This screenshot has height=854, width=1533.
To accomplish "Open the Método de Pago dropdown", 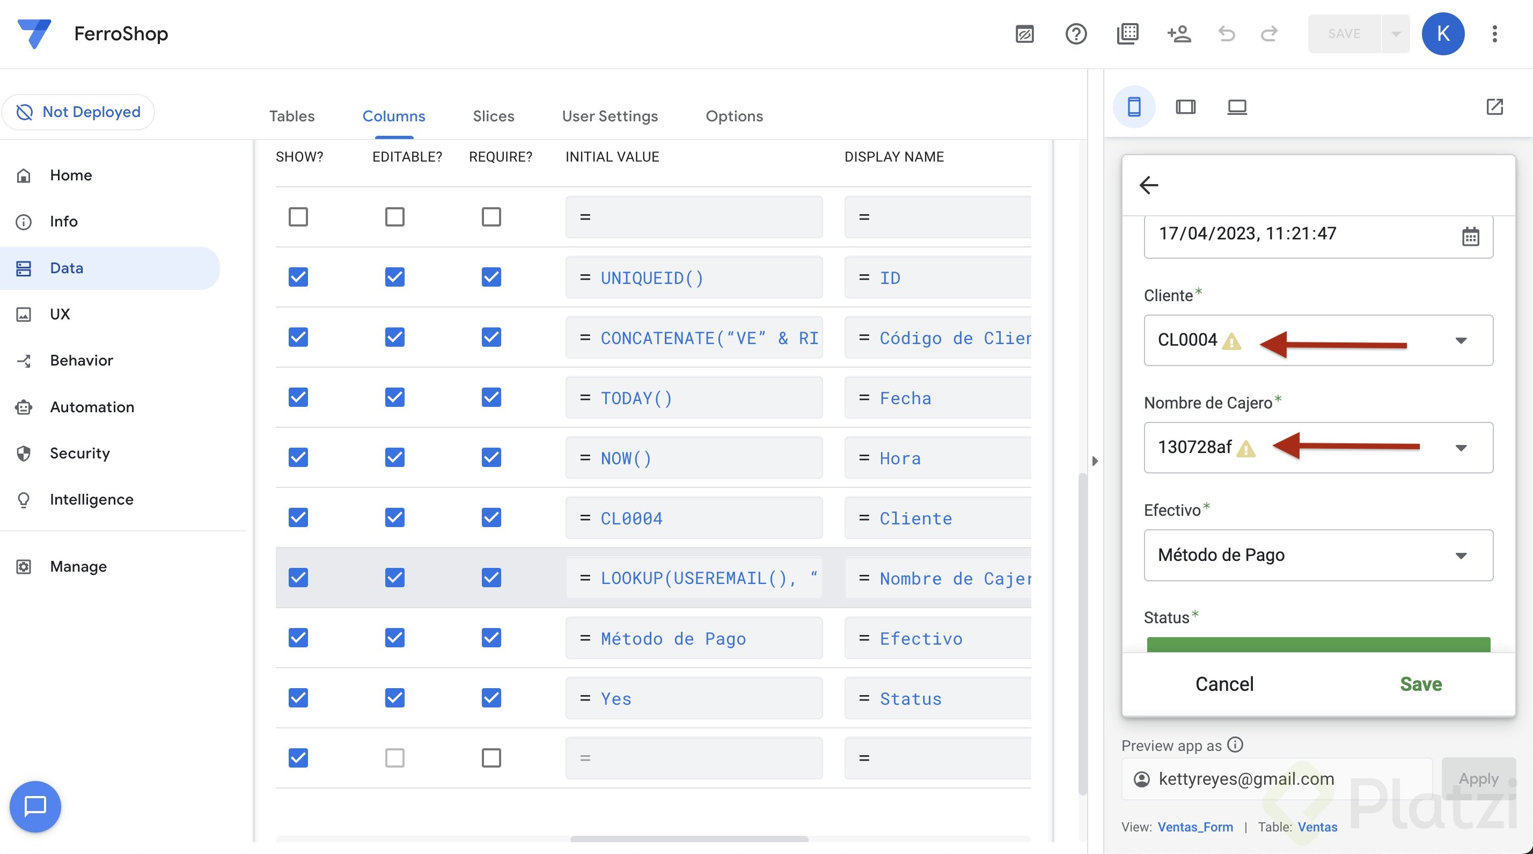I will click(x=1461, y=555).
